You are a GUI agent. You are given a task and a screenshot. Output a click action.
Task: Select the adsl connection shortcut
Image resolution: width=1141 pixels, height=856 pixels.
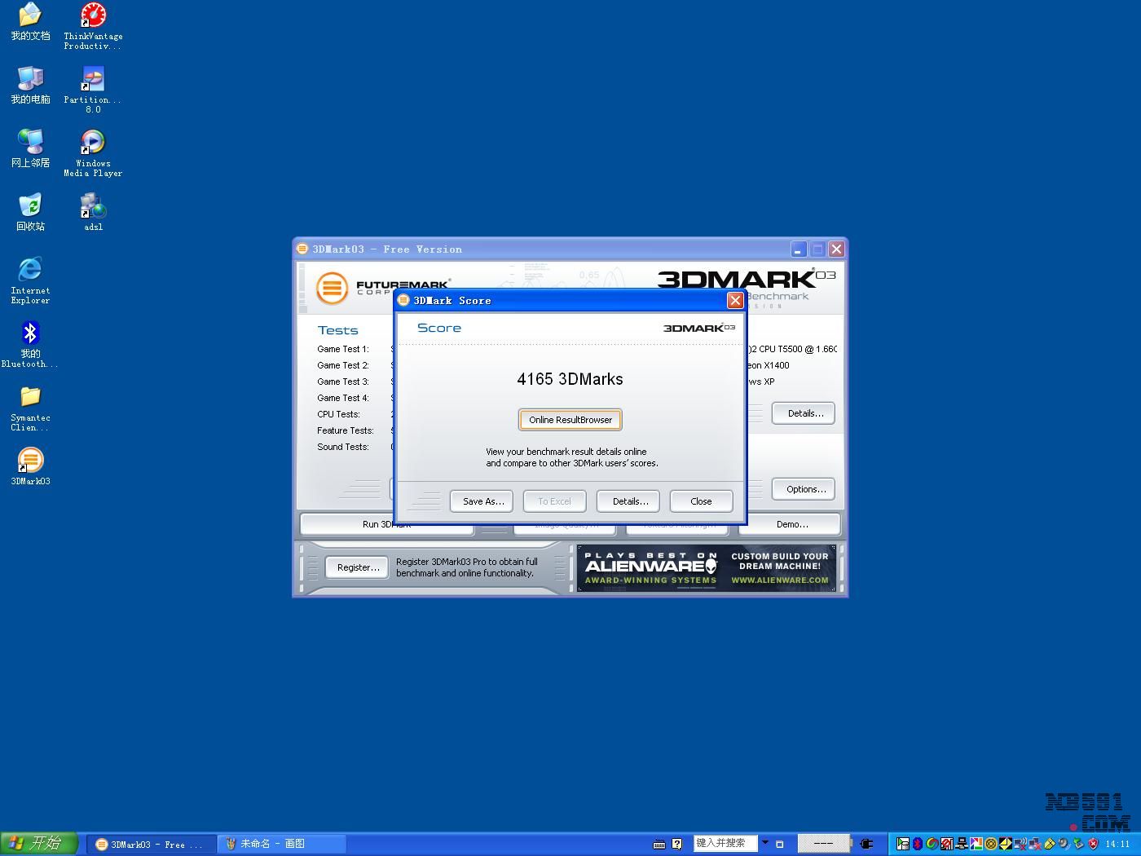pos(93,213)
